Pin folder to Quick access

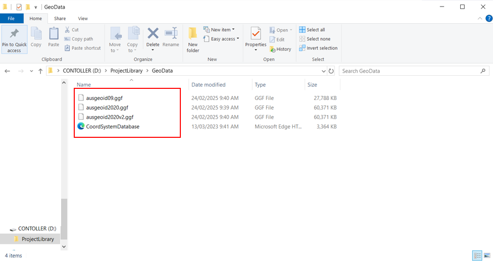pyautogui.click(x=14, y=39)
